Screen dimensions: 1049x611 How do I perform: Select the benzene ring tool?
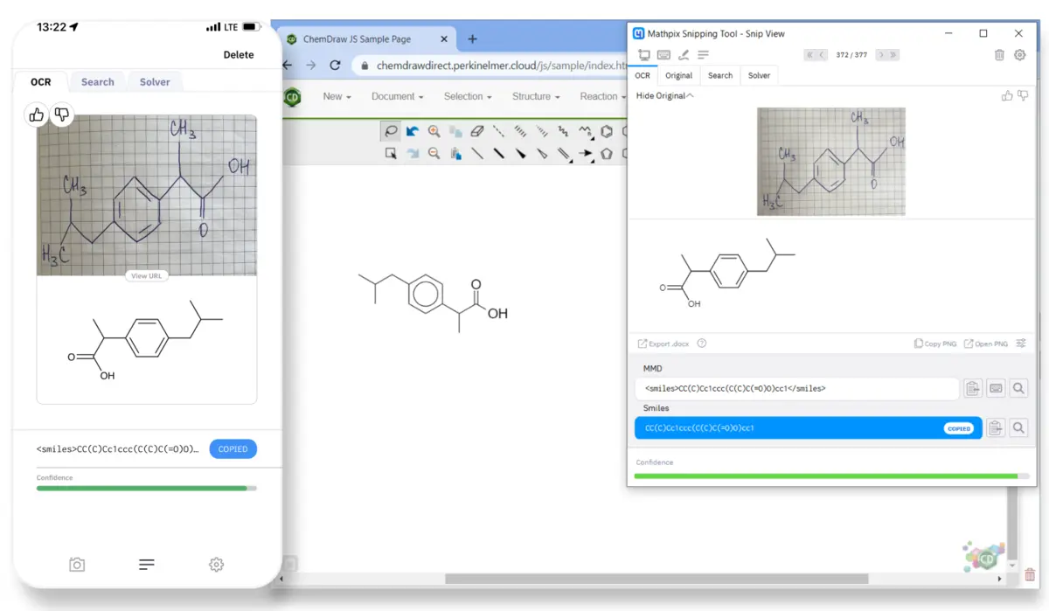coord(607,132)
